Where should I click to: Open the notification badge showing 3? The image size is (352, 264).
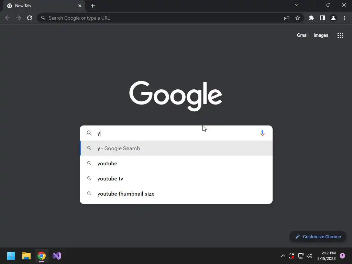tap(342, 256)
